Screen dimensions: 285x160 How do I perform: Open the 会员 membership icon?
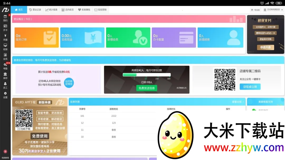[5, 57]
